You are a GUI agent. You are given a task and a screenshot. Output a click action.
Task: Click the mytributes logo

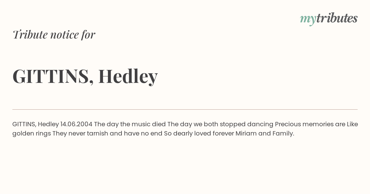[x=329, y=18]
